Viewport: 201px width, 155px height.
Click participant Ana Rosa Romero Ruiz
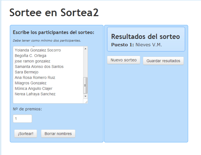(x=35, y=78)
